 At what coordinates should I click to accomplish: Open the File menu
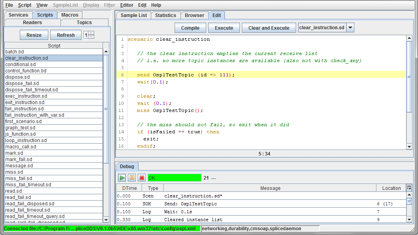click(9, 5)
